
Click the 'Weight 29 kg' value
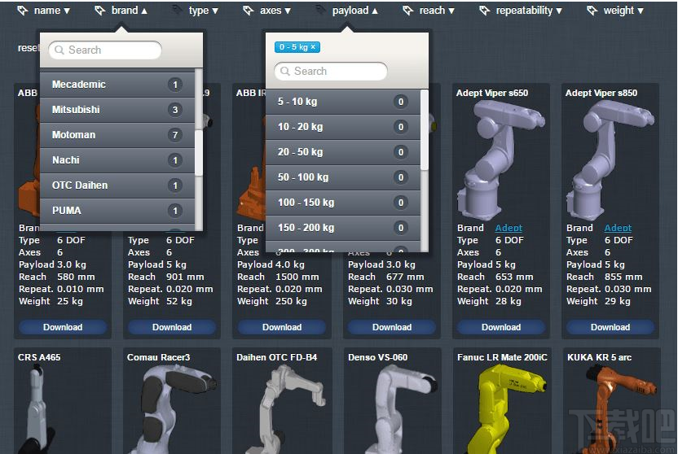618,301
